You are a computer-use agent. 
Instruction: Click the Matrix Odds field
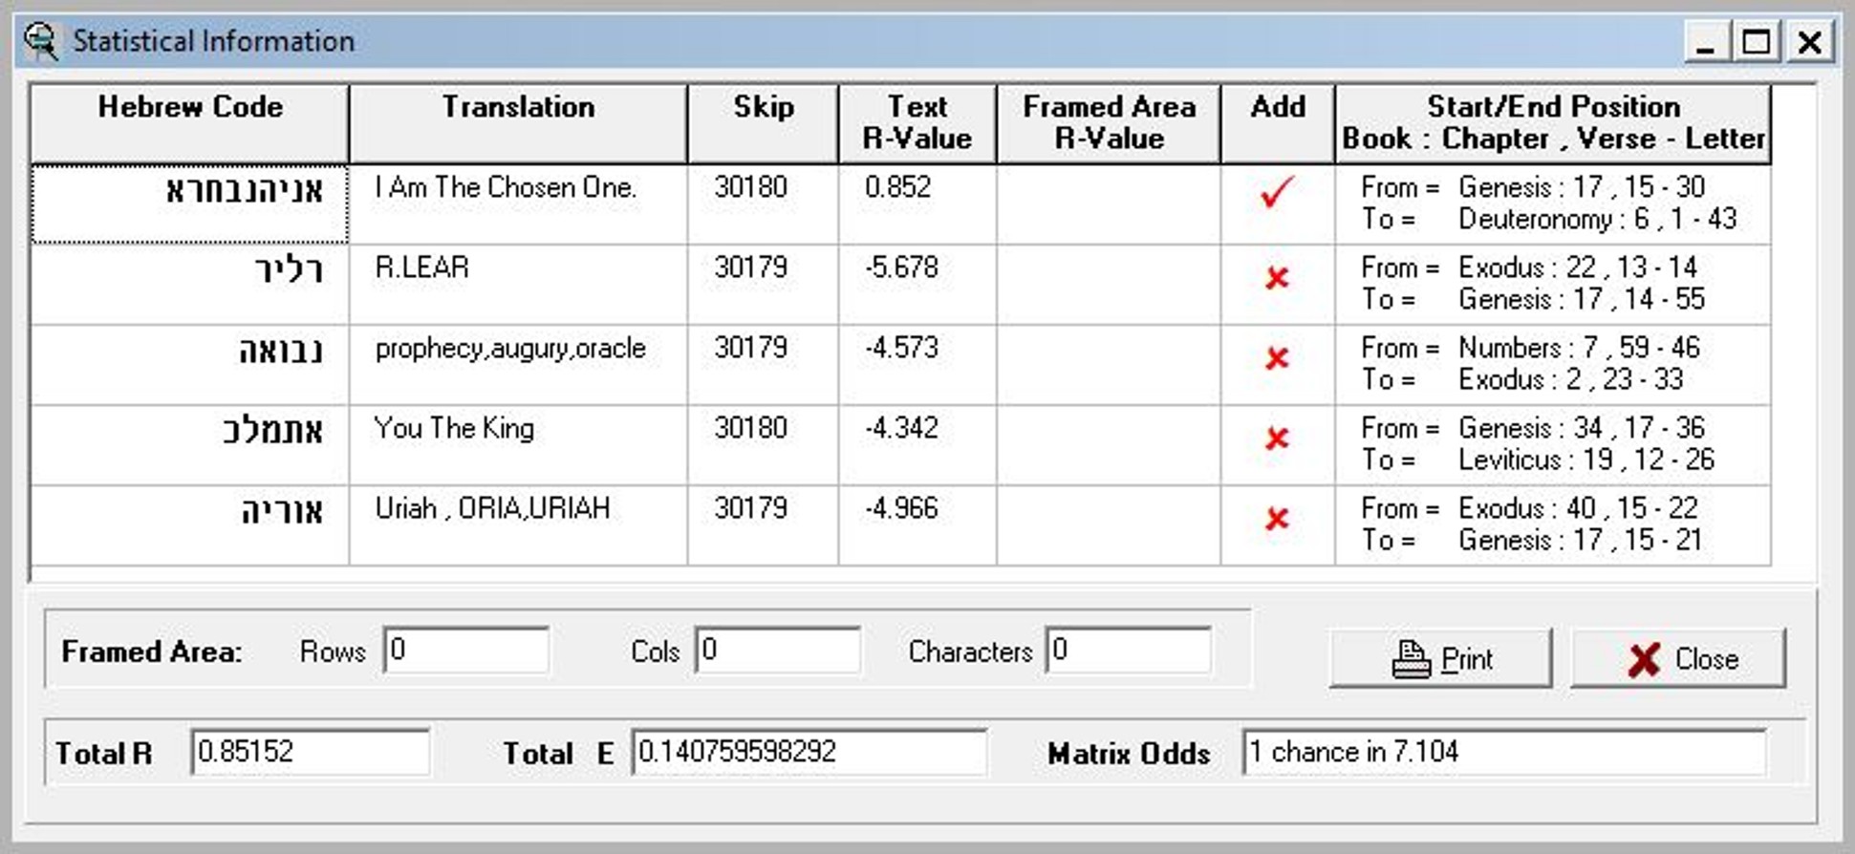[1504, 752]
